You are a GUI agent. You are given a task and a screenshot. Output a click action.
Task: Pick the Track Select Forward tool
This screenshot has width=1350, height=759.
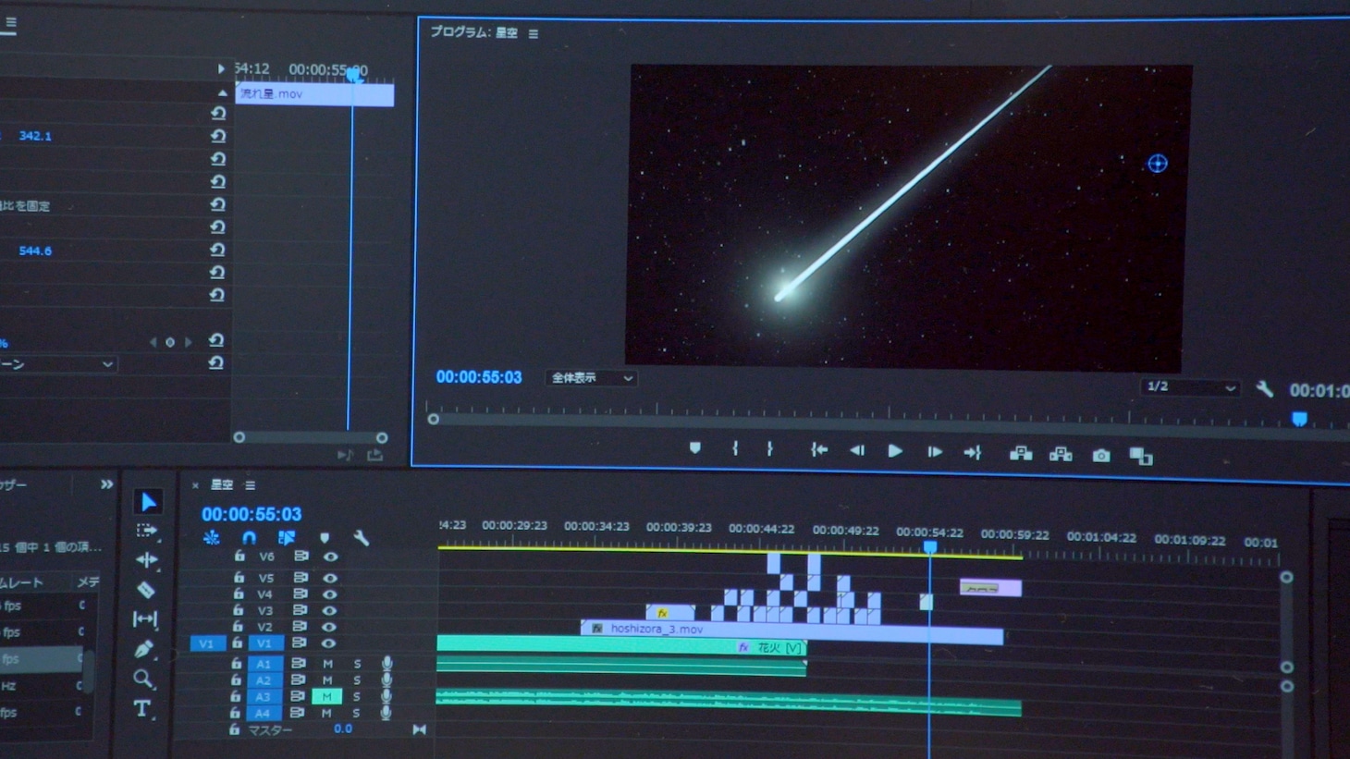coord(146,531)
